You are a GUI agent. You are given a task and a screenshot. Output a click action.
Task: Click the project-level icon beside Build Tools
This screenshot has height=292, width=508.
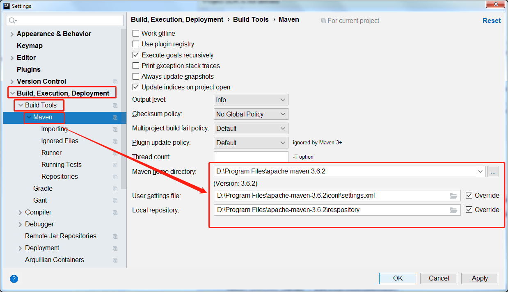(115, 105)
